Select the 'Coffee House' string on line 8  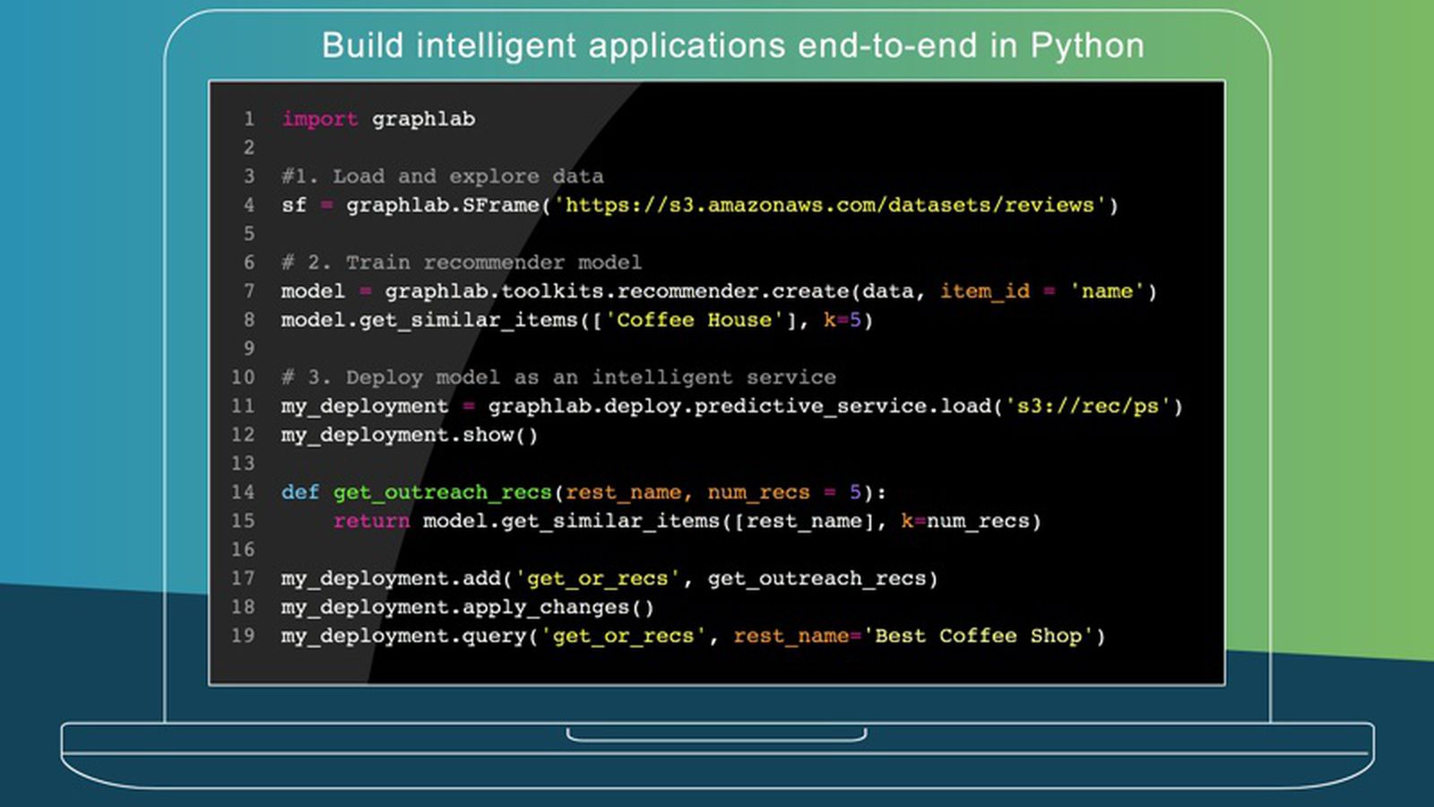(694, 320)
